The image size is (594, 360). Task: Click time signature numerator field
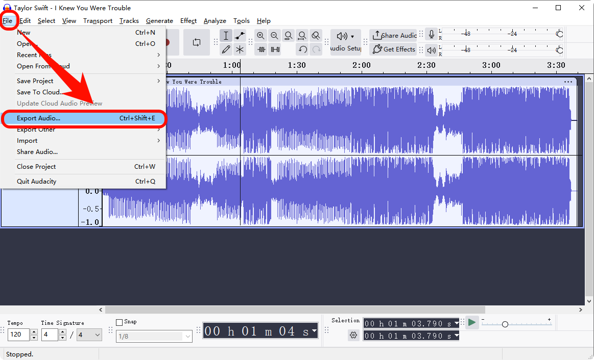50,335
